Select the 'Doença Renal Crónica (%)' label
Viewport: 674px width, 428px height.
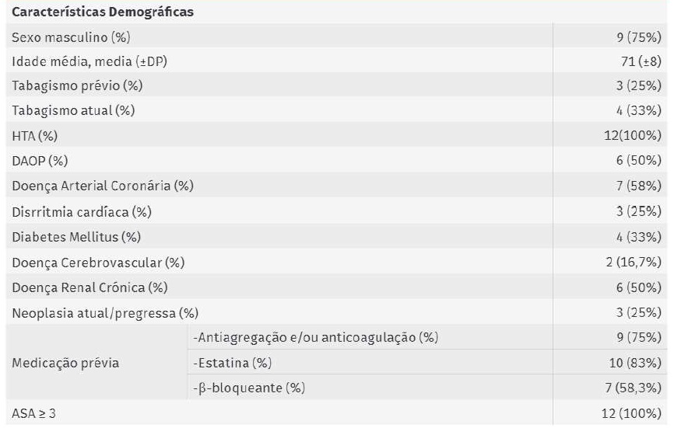[x=90, y=287]
